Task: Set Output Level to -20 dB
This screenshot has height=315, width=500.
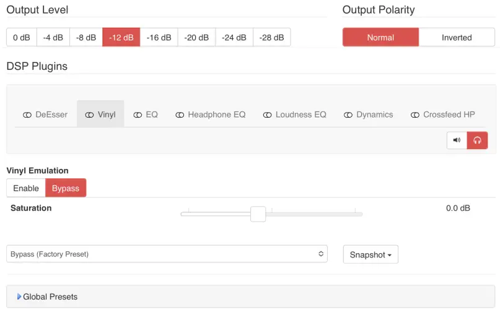Action: tap(196, 38)
